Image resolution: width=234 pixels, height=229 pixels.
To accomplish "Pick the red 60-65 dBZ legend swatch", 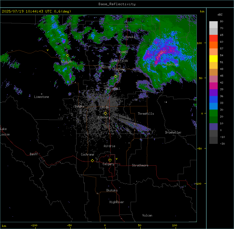I will click(x=213, y=38).
